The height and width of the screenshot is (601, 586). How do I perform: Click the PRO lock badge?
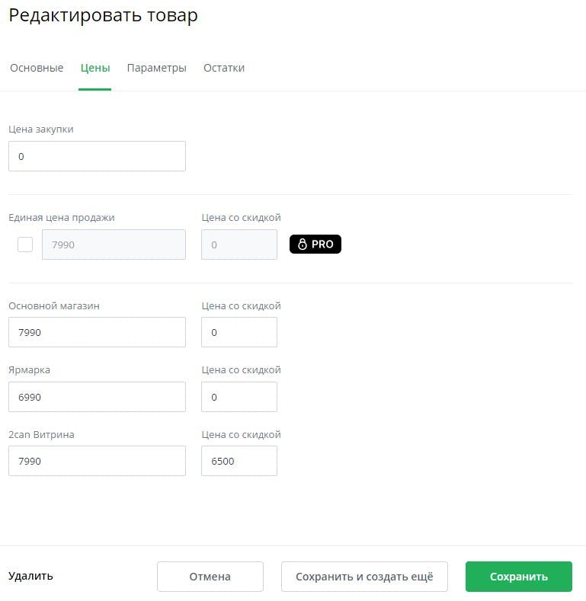[x=315, y=245]
